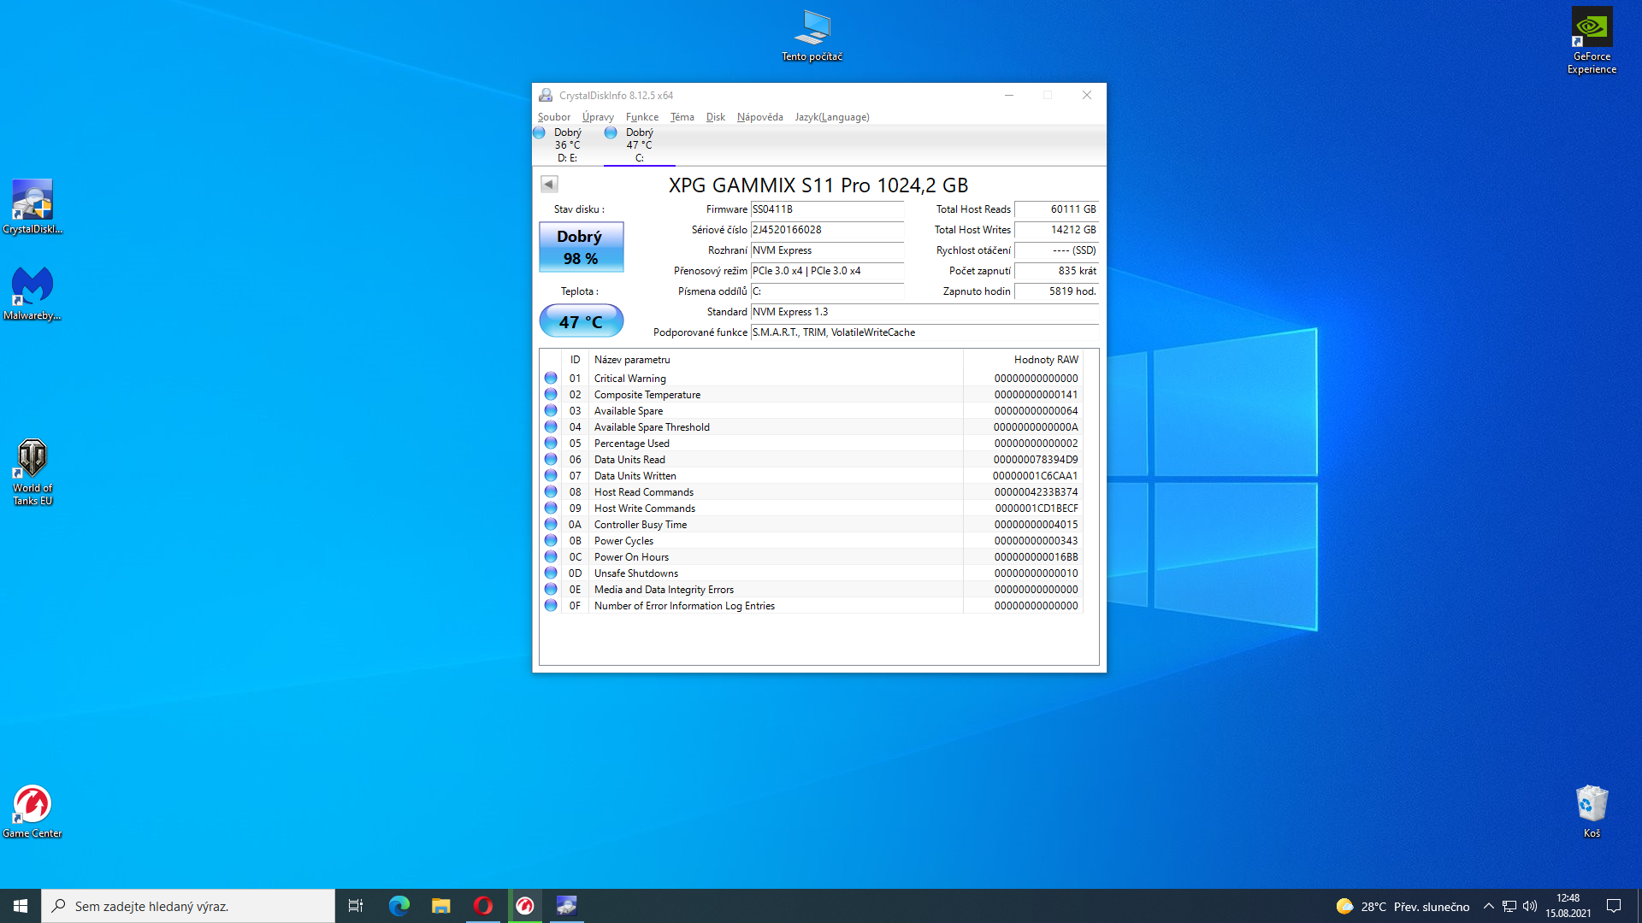This screenshot has height=923, width=1642.
Task: Show hidden system tray icons chevron
Action: (x=1488, y=906)
